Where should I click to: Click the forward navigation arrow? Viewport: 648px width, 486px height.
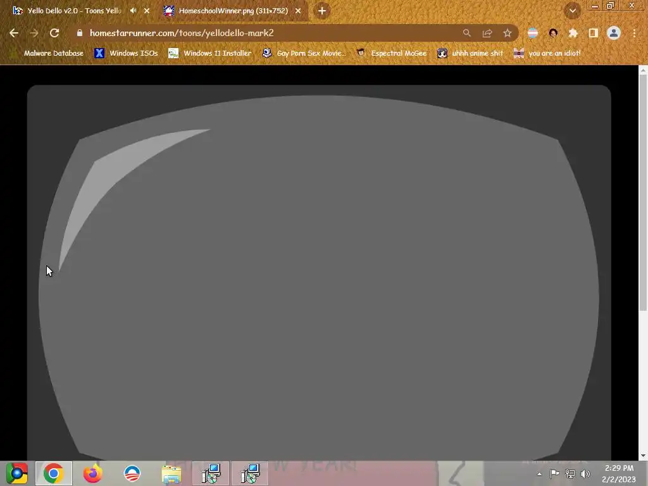pyautogui.click(x=34, y=33)
